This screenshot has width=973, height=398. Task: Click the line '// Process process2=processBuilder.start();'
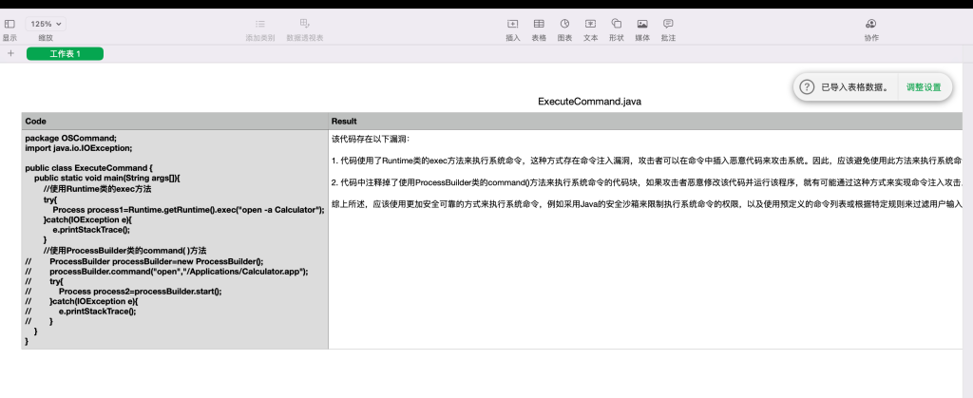tap(124, 291)
